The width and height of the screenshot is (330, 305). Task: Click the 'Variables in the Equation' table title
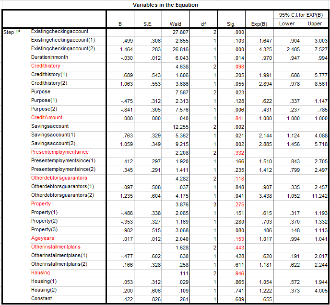[x=165, y=5]
